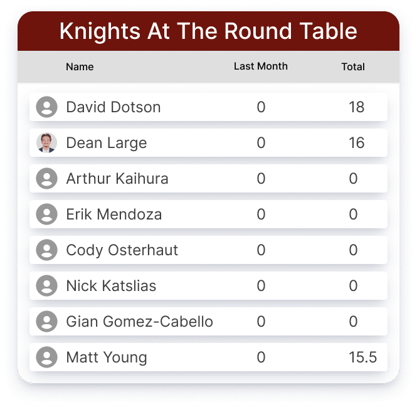Select Gian Gomez-Cabello's avatar icon

(46, 321)
